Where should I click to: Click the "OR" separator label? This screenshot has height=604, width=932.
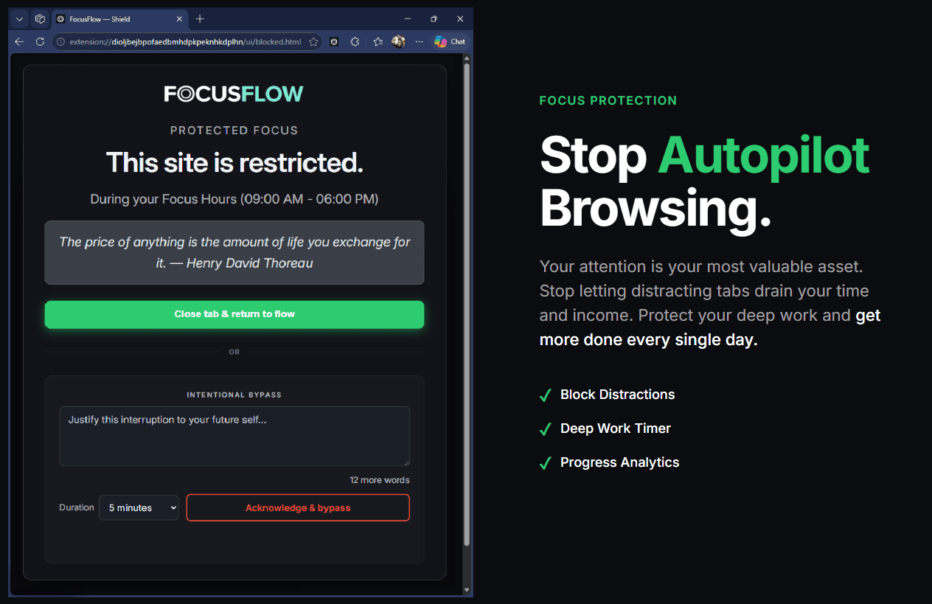[234, 352]
